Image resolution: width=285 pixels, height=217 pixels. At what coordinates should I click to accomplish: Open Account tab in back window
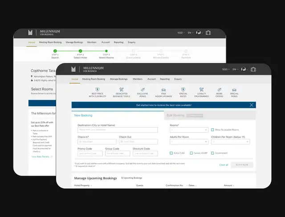point(106,42)
